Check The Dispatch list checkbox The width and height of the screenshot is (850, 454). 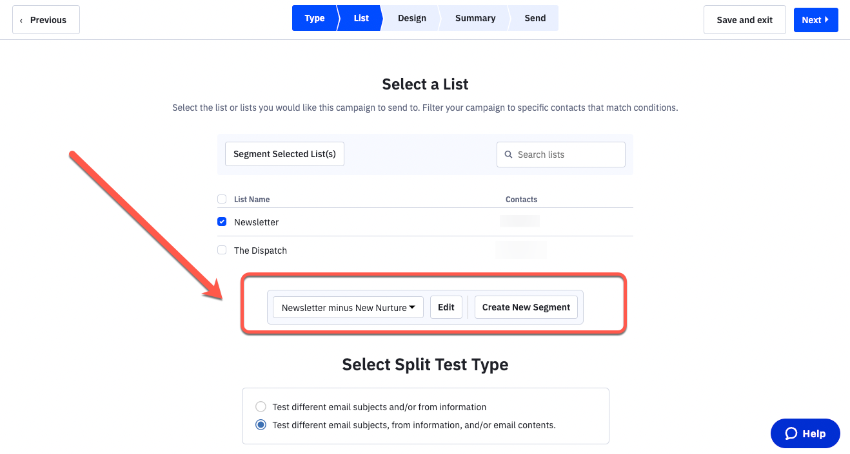pos(222,250)
